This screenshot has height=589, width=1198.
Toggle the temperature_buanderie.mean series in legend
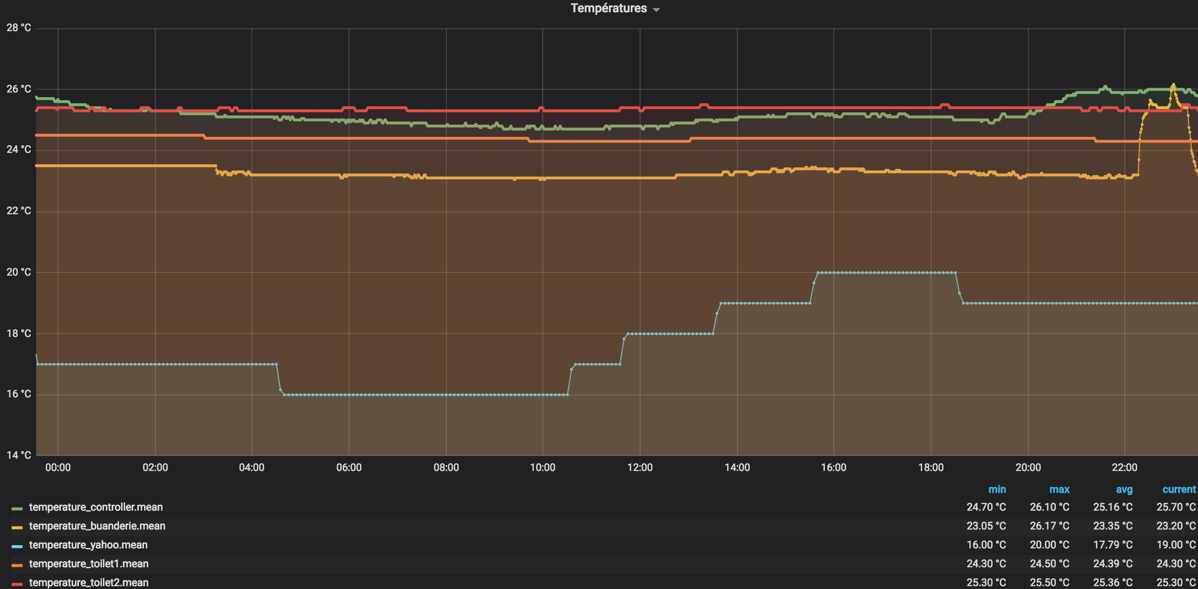pos(97,526)
